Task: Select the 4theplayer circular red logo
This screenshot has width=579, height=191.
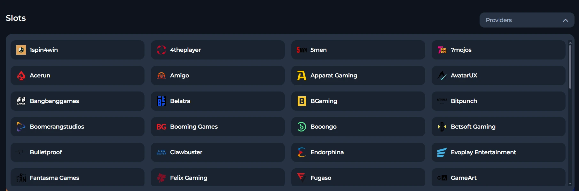Action: coord(161,50)
